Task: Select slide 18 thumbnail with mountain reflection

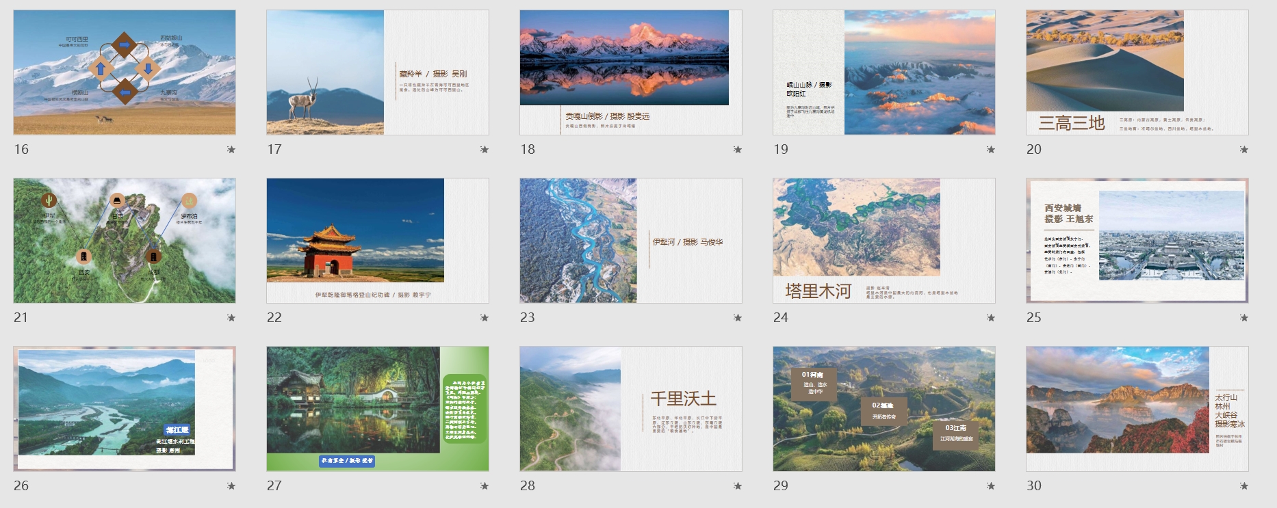Action: point(631,72)
